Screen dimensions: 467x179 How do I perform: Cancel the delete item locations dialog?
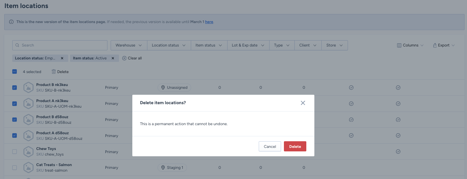click(270, 146)
